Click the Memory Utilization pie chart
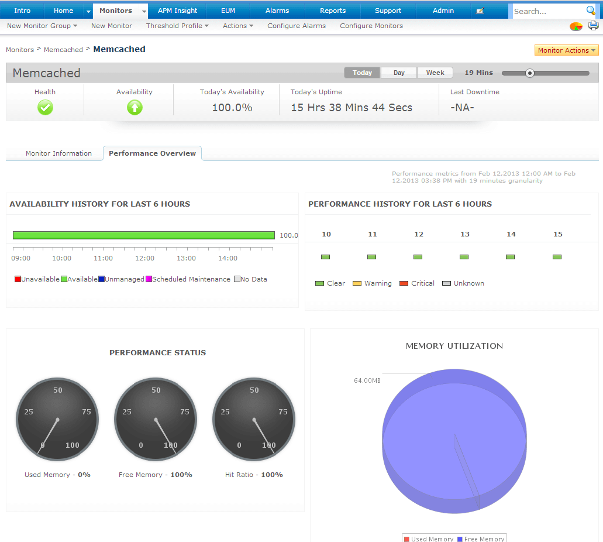 [454, 441]
